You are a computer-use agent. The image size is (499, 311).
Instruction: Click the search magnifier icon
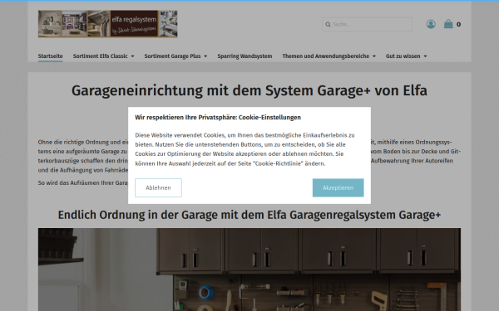(x=328, y=24)
